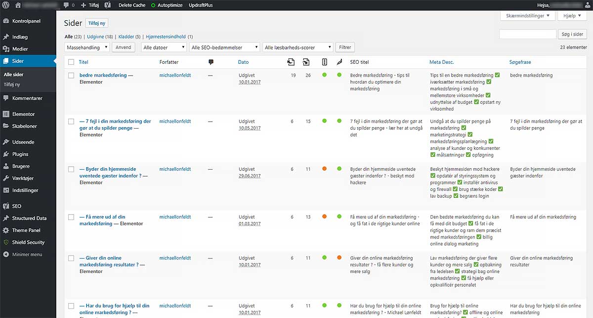Open the bedre markedsføring page title link
Image resolution: width=593 pixels, height=318 pixels.
(103, 75)
